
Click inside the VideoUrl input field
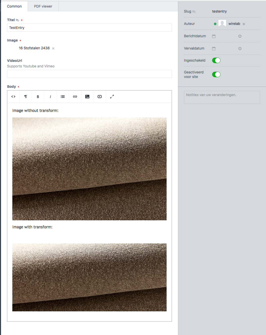click(89, 74)
